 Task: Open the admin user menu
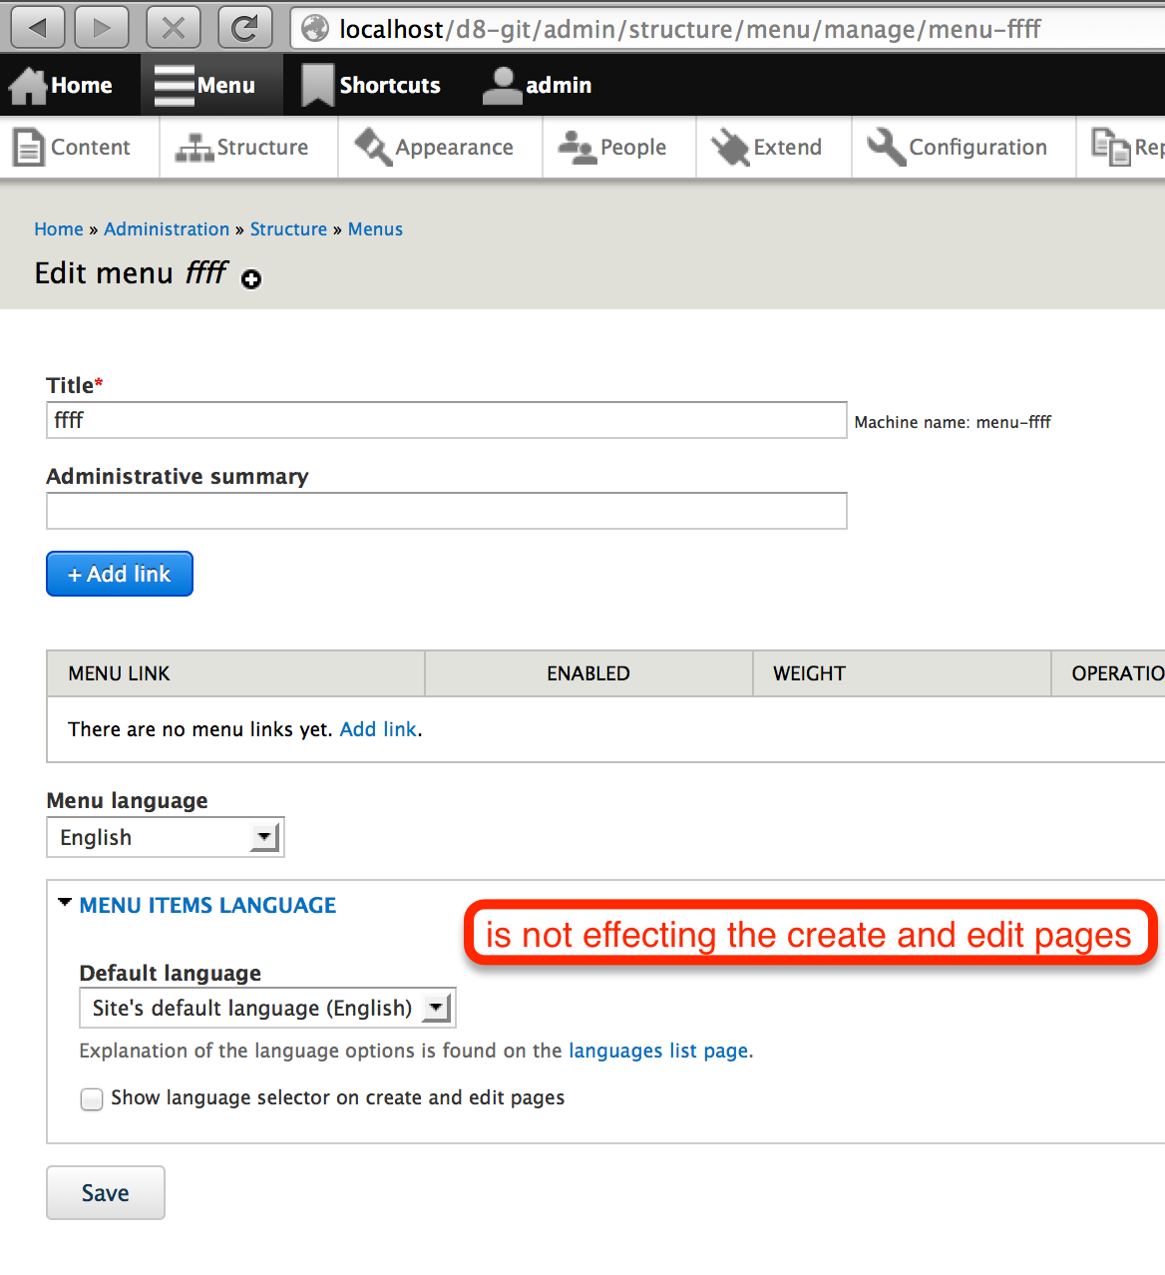click(539, 85)
